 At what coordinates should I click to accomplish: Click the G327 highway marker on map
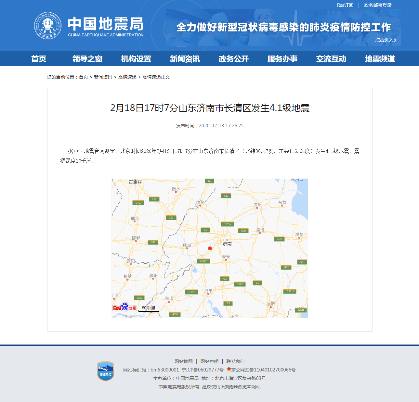pos(240,284)
